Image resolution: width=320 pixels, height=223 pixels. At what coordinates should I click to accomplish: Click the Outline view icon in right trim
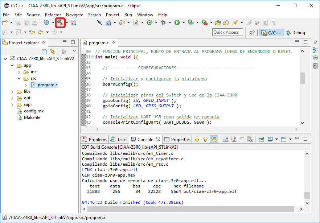(315, 50)
